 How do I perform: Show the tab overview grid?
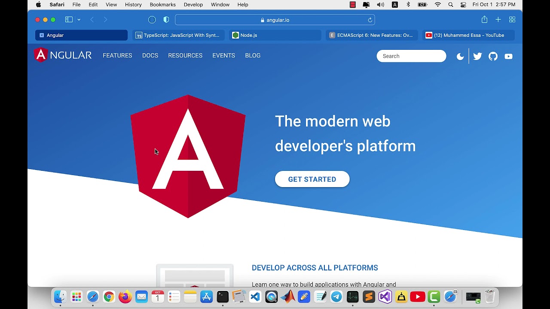pos(512,19)
